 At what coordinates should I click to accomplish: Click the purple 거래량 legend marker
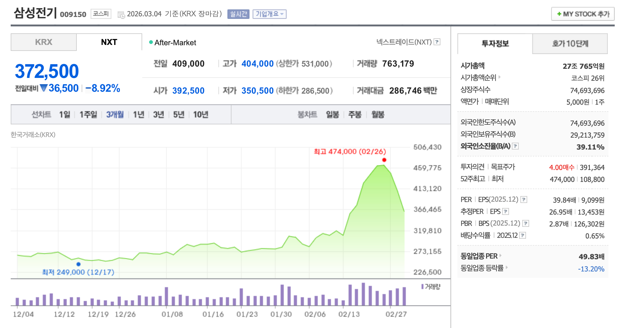click(x=422, y=287)
